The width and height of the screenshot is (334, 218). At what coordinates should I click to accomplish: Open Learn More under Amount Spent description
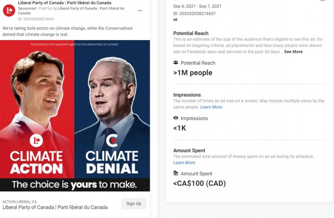point(184,163)
